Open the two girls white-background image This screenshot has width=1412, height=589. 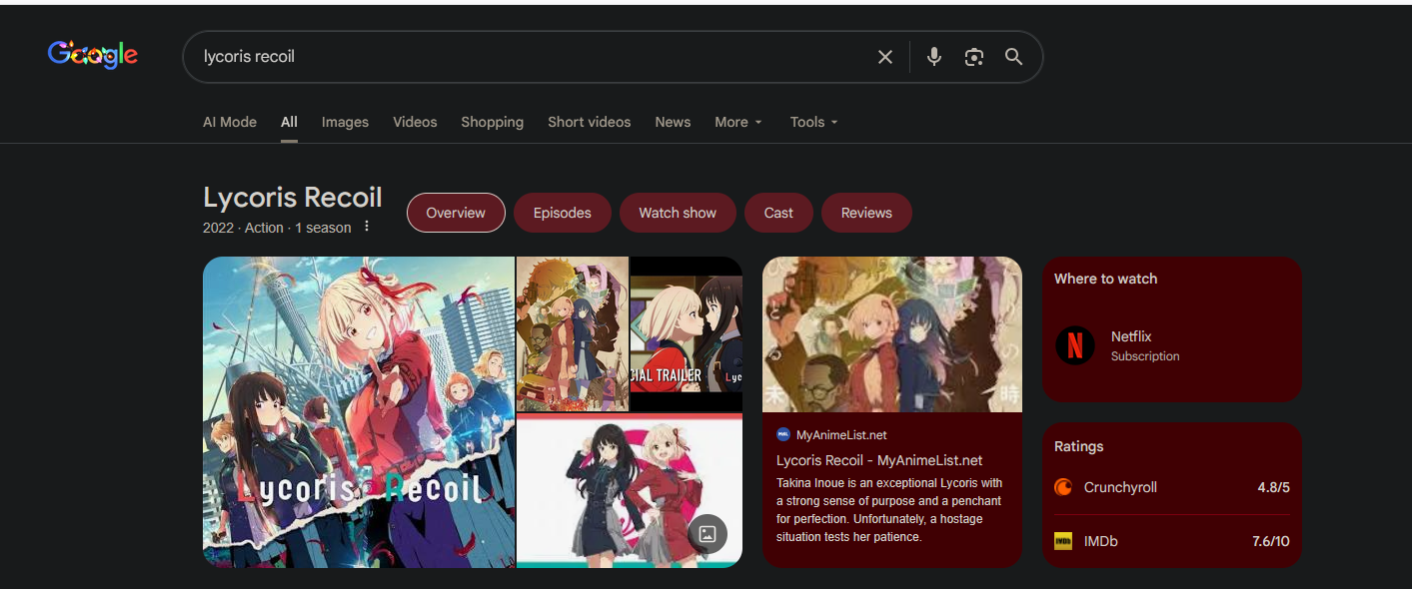pos(630,490)
